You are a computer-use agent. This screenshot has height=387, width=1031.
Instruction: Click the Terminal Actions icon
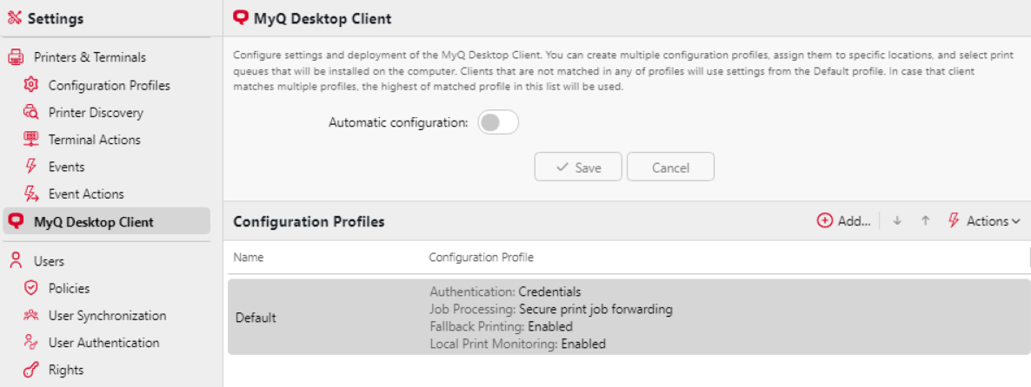click(x=31, y=140)
